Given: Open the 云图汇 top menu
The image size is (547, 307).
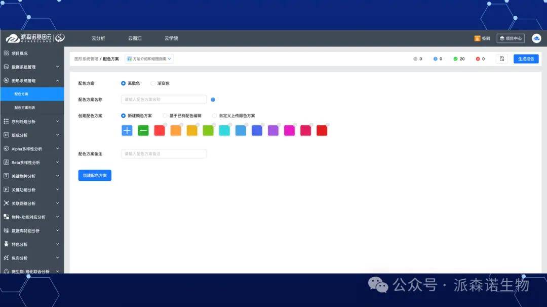Looking at the screenshot, I should point(135,38).
